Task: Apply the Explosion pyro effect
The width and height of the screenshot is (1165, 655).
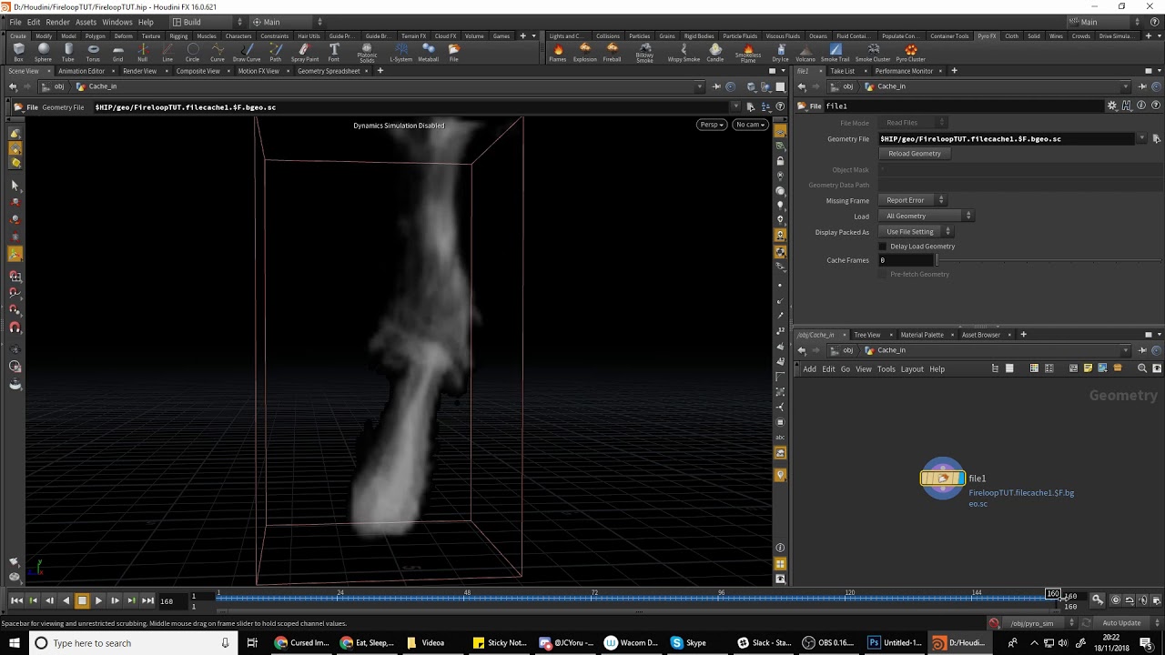Action: pos(585,53)
